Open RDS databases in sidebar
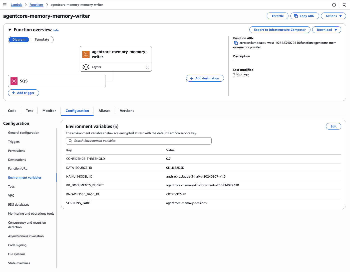This screenshot has height=272, width=350. click(19, 205)
